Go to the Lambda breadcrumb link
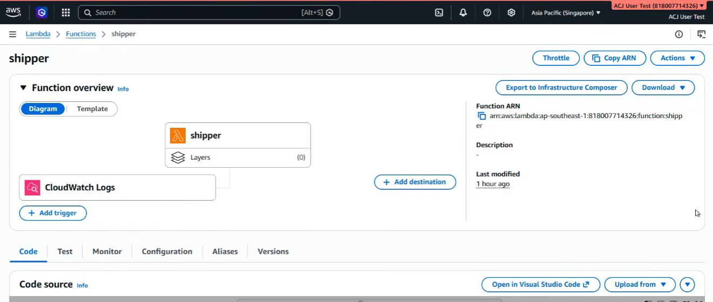Screen dimensions: 713x302 [38, 34]
